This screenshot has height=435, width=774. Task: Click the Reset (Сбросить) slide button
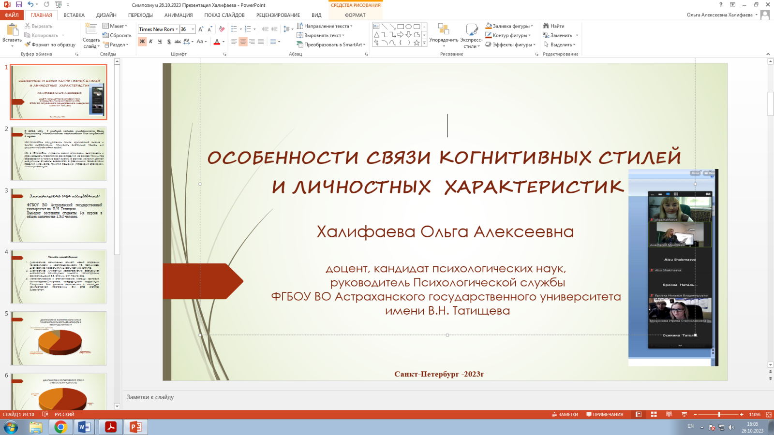117,35
